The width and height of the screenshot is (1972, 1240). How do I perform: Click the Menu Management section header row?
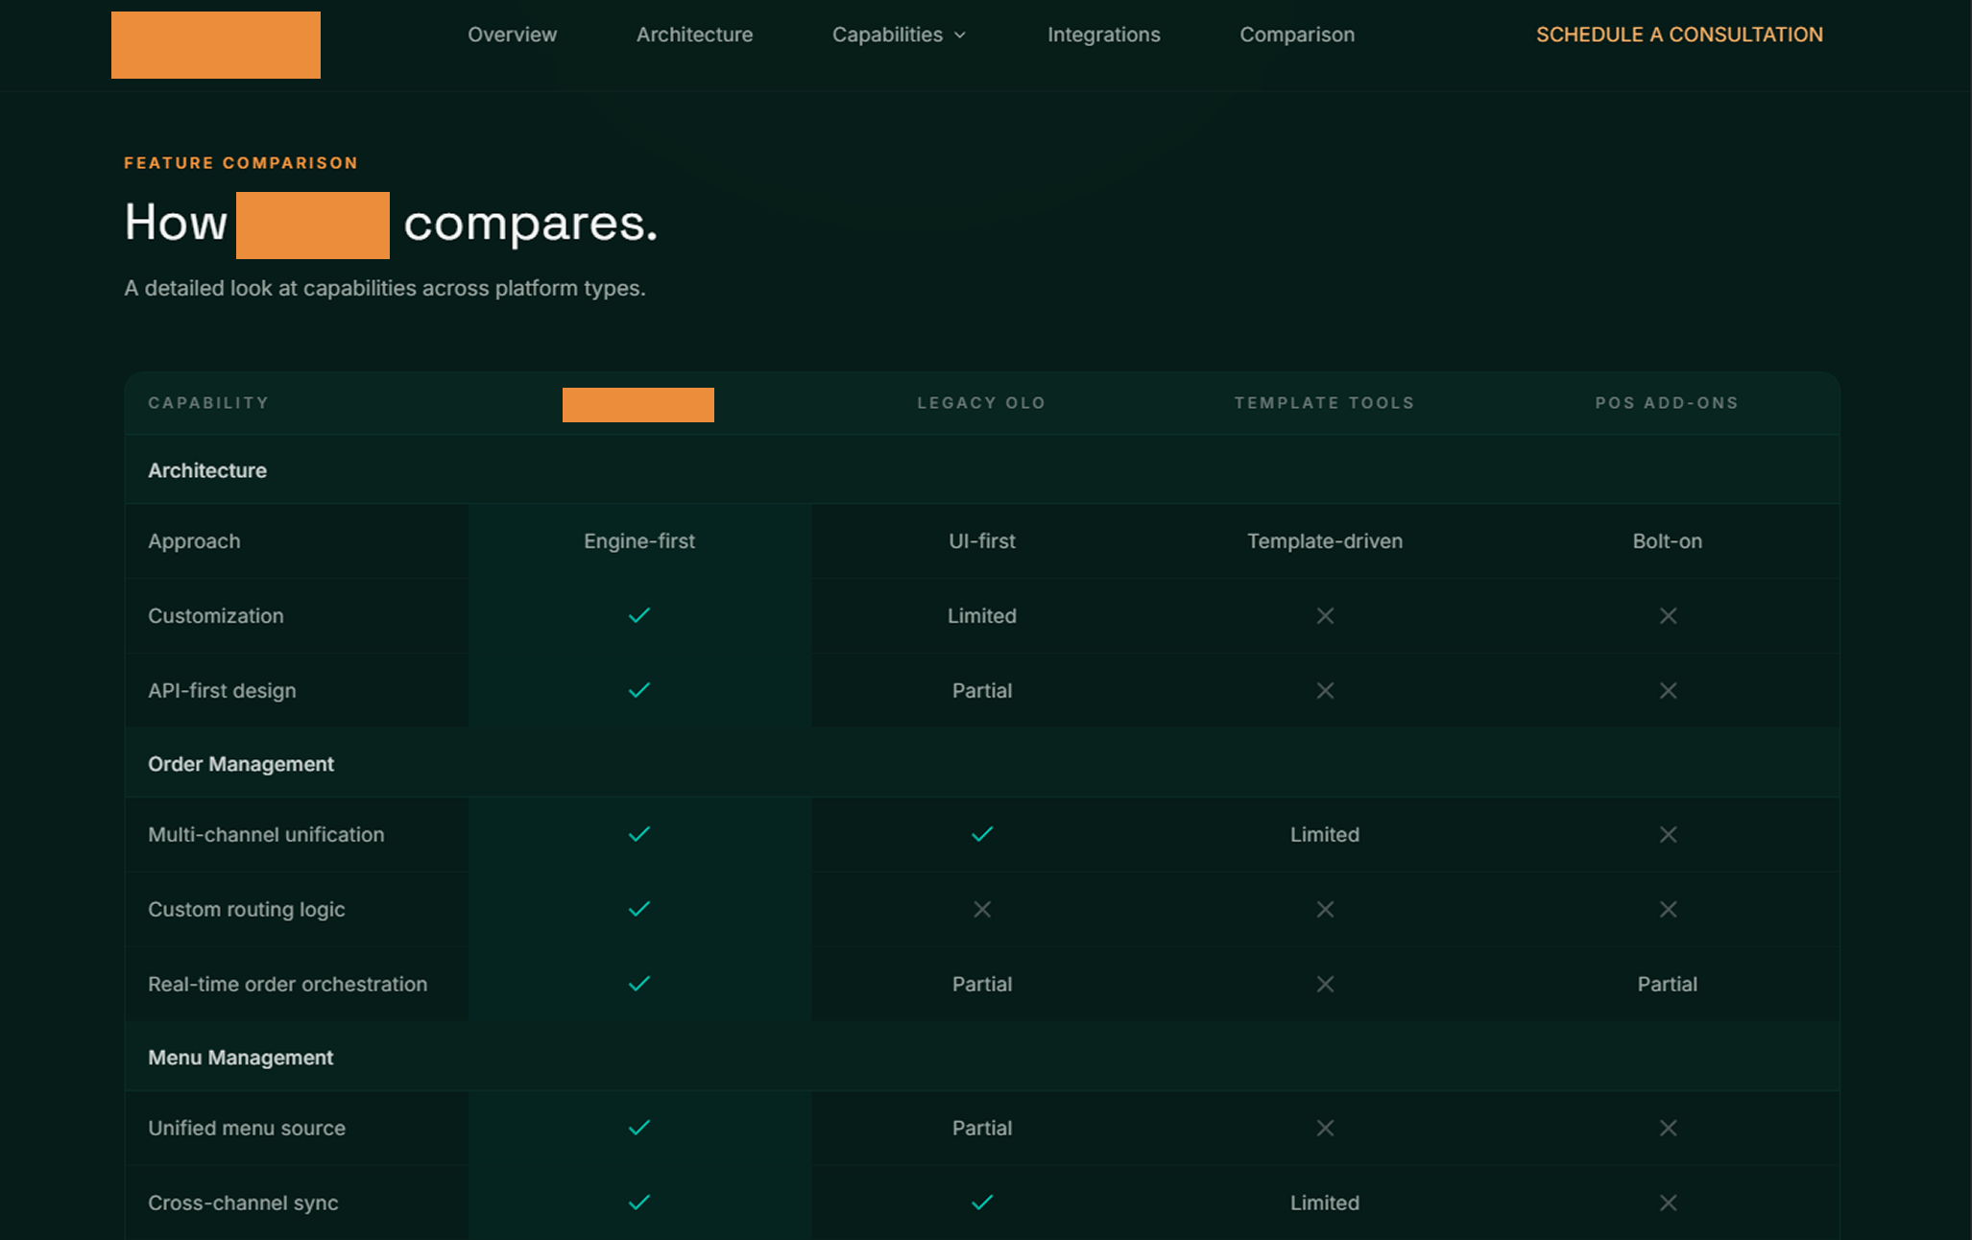[240, 1058]
